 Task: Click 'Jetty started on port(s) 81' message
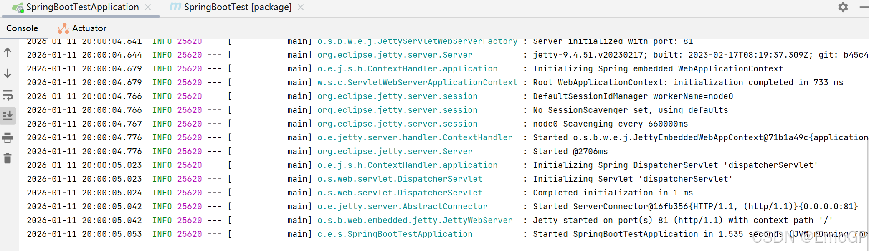point(683,220)
